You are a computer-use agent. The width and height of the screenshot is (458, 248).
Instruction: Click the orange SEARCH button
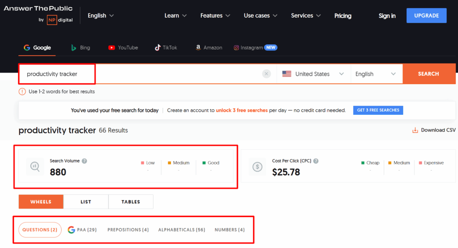[429, 74]
